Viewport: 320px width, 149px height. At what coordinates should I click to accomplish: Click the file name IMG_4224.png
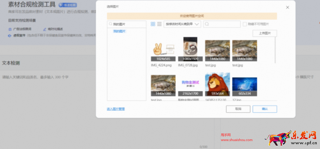(x=161, y=65)
